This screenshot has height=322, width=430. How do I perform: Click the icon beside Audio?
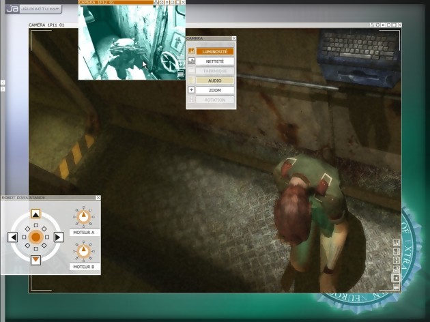[191, 80]
